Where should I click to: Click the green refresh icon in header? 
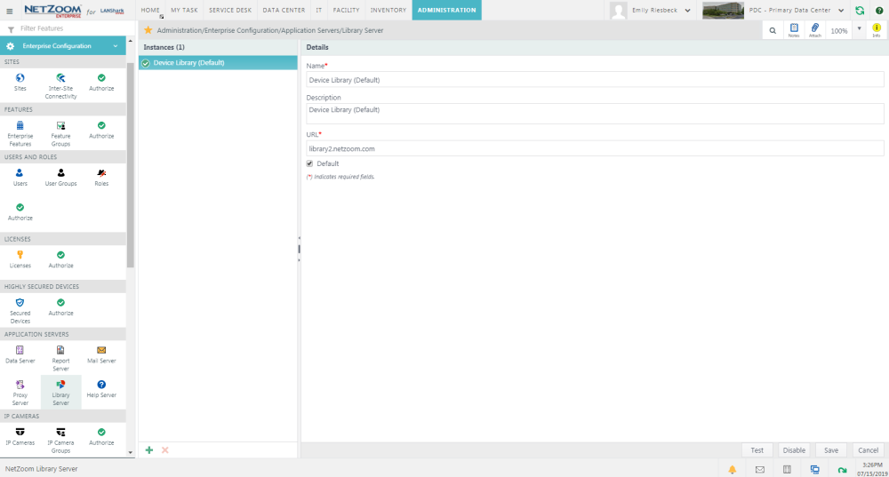(x=860, y=10)
